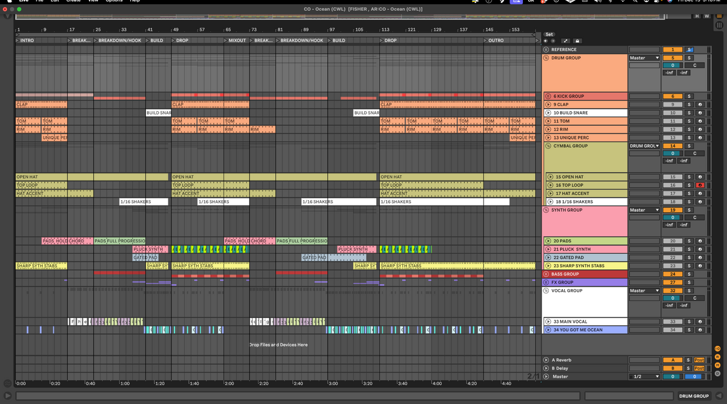This screenshot has width=727, height=404.
Task: Solo the REFERENCE track
Action: click(689, 50)
